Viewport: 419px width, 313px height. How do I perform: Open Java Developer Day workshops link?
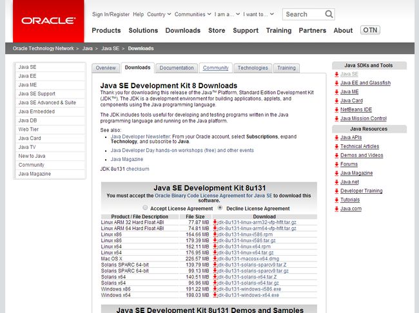coord(182,150)
